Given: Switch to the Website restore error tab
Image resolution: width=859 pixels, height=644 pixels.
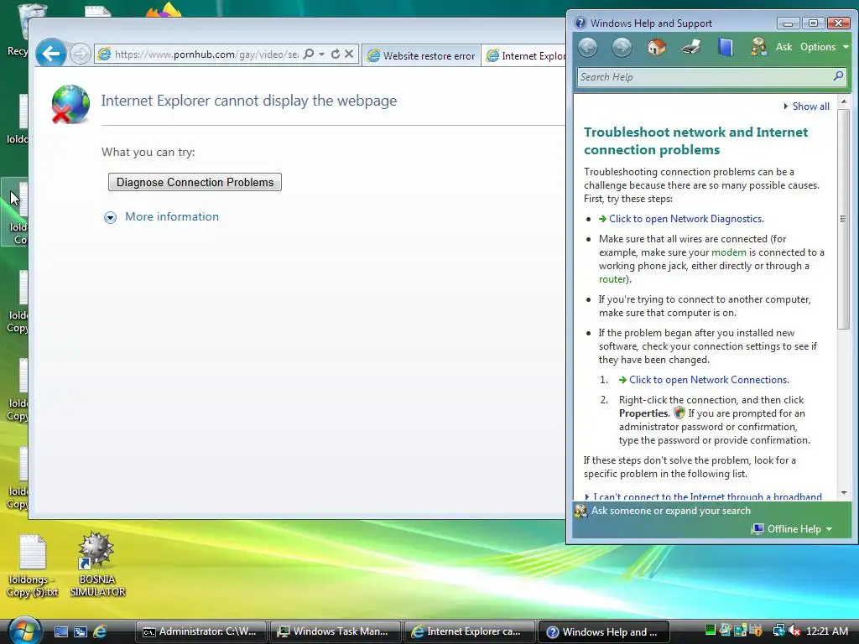Looking at the screenshot, I should point(421,55).
